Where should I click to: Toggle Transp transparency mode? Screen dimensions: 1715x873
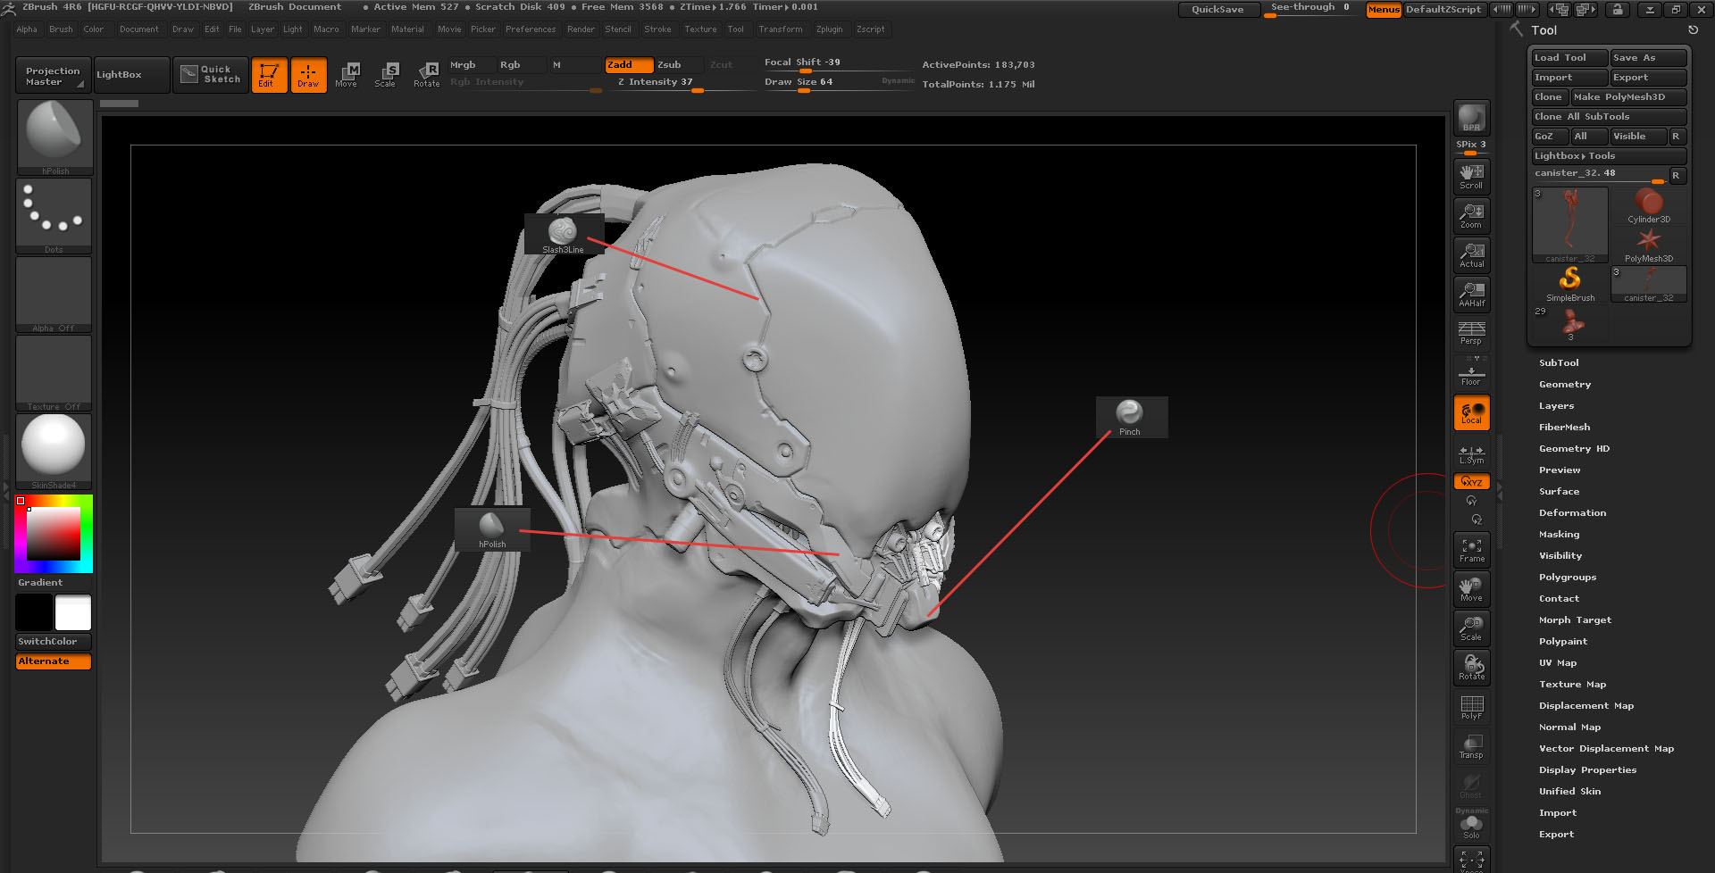point(1471,746)
